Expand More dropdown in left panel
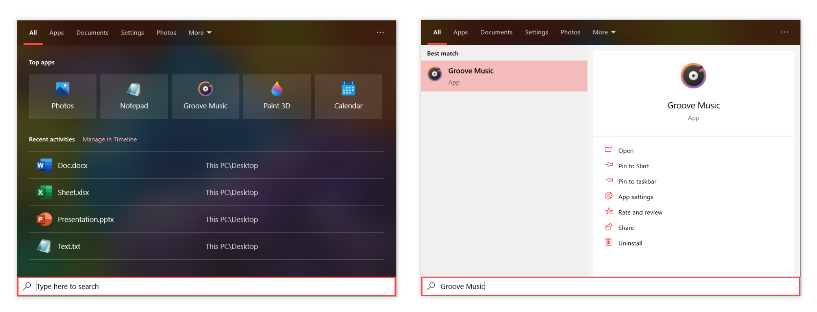Image resolution: width=817 pixels, height=312 pixels. point(200,33)
